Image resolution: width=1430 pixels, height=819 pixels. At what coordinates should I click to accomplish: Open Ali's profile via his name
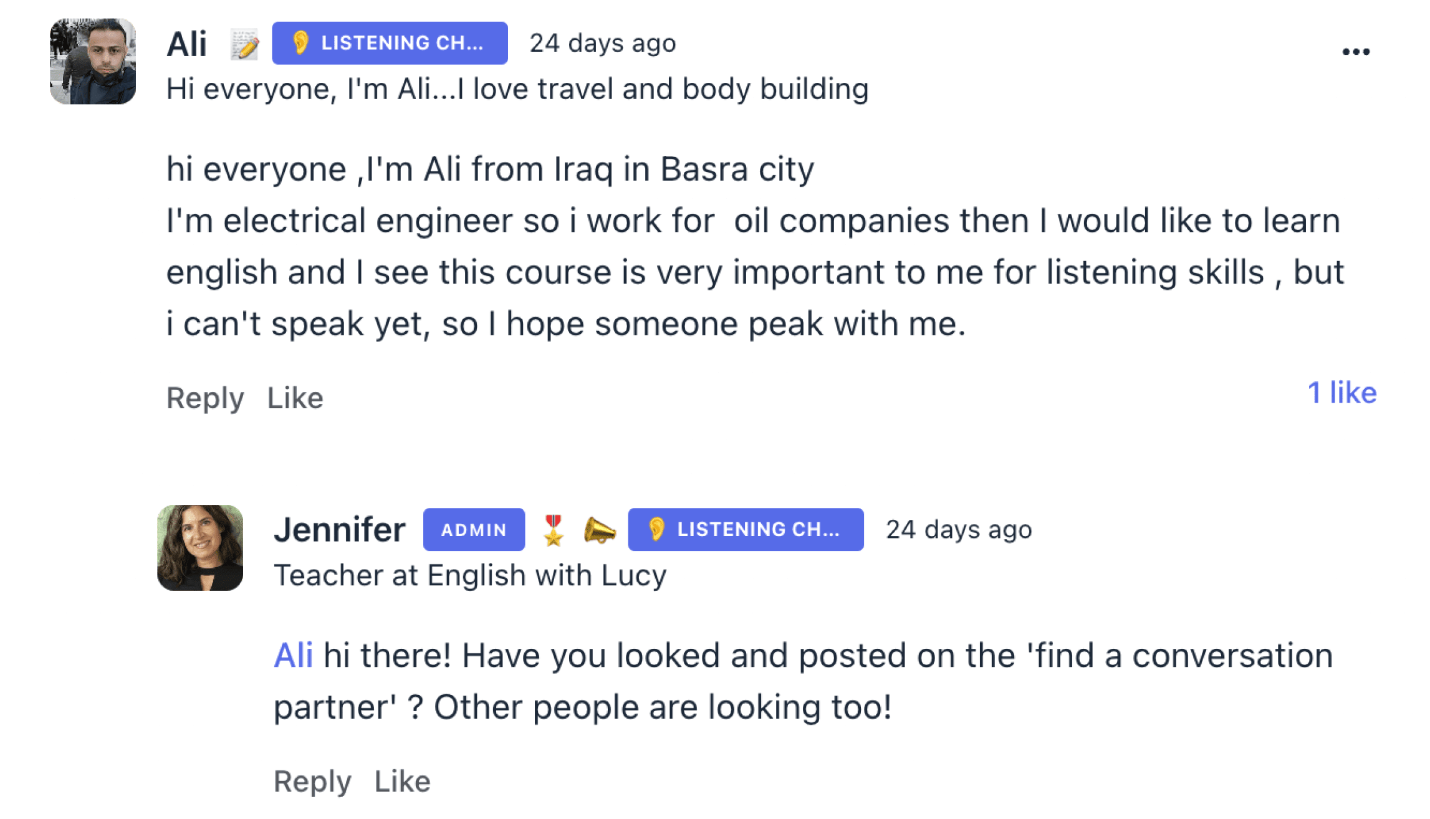coord(186,44)
